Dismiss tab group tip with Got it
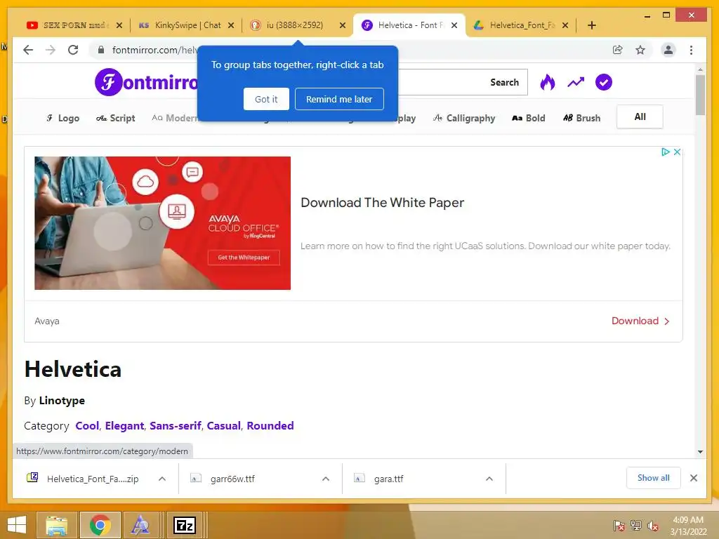 266,99
